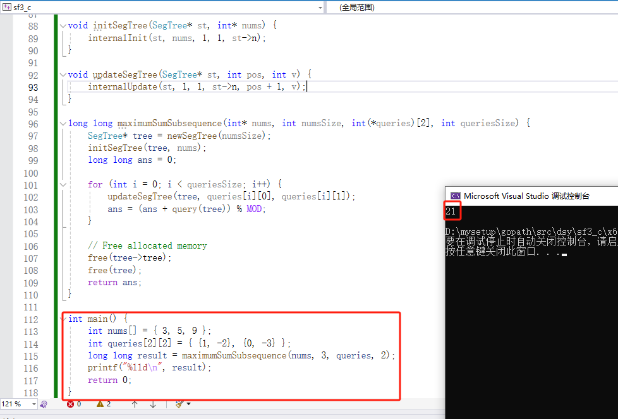The image size is (618, 419).
Task: Open the code cleanup options dropdown arrow
Action: coord(189,404)
